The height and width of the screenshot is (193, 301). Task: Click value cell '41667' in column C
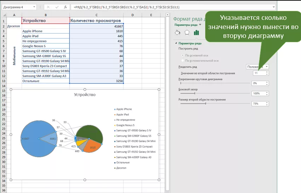(97, 26)
